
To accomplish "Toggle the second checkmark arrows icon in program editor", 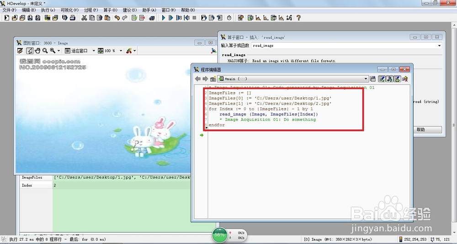I will (x=389, y=79).
